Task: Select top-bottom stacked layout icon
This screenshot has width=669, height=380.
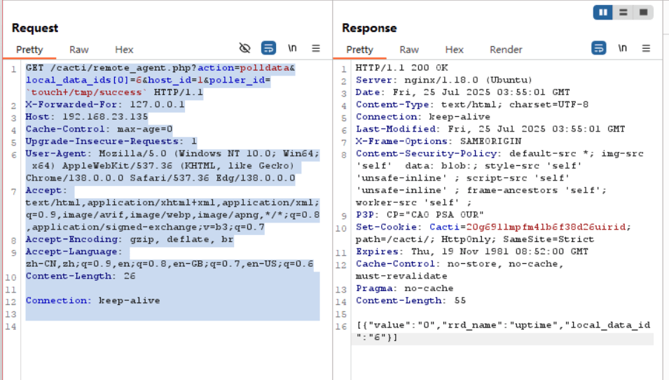Action: [x=623, y=13]
